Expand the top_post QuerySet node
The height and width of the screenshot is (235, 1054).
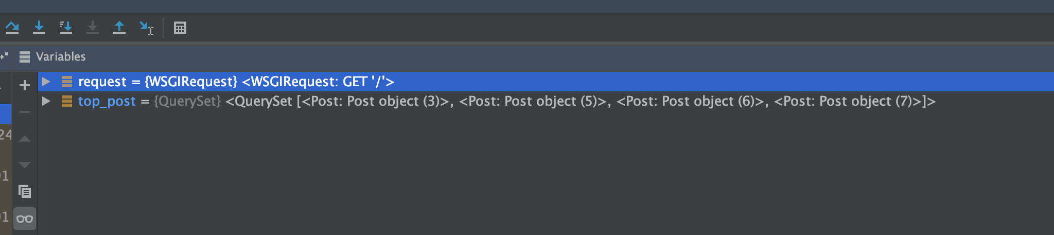tap(46, 101)
